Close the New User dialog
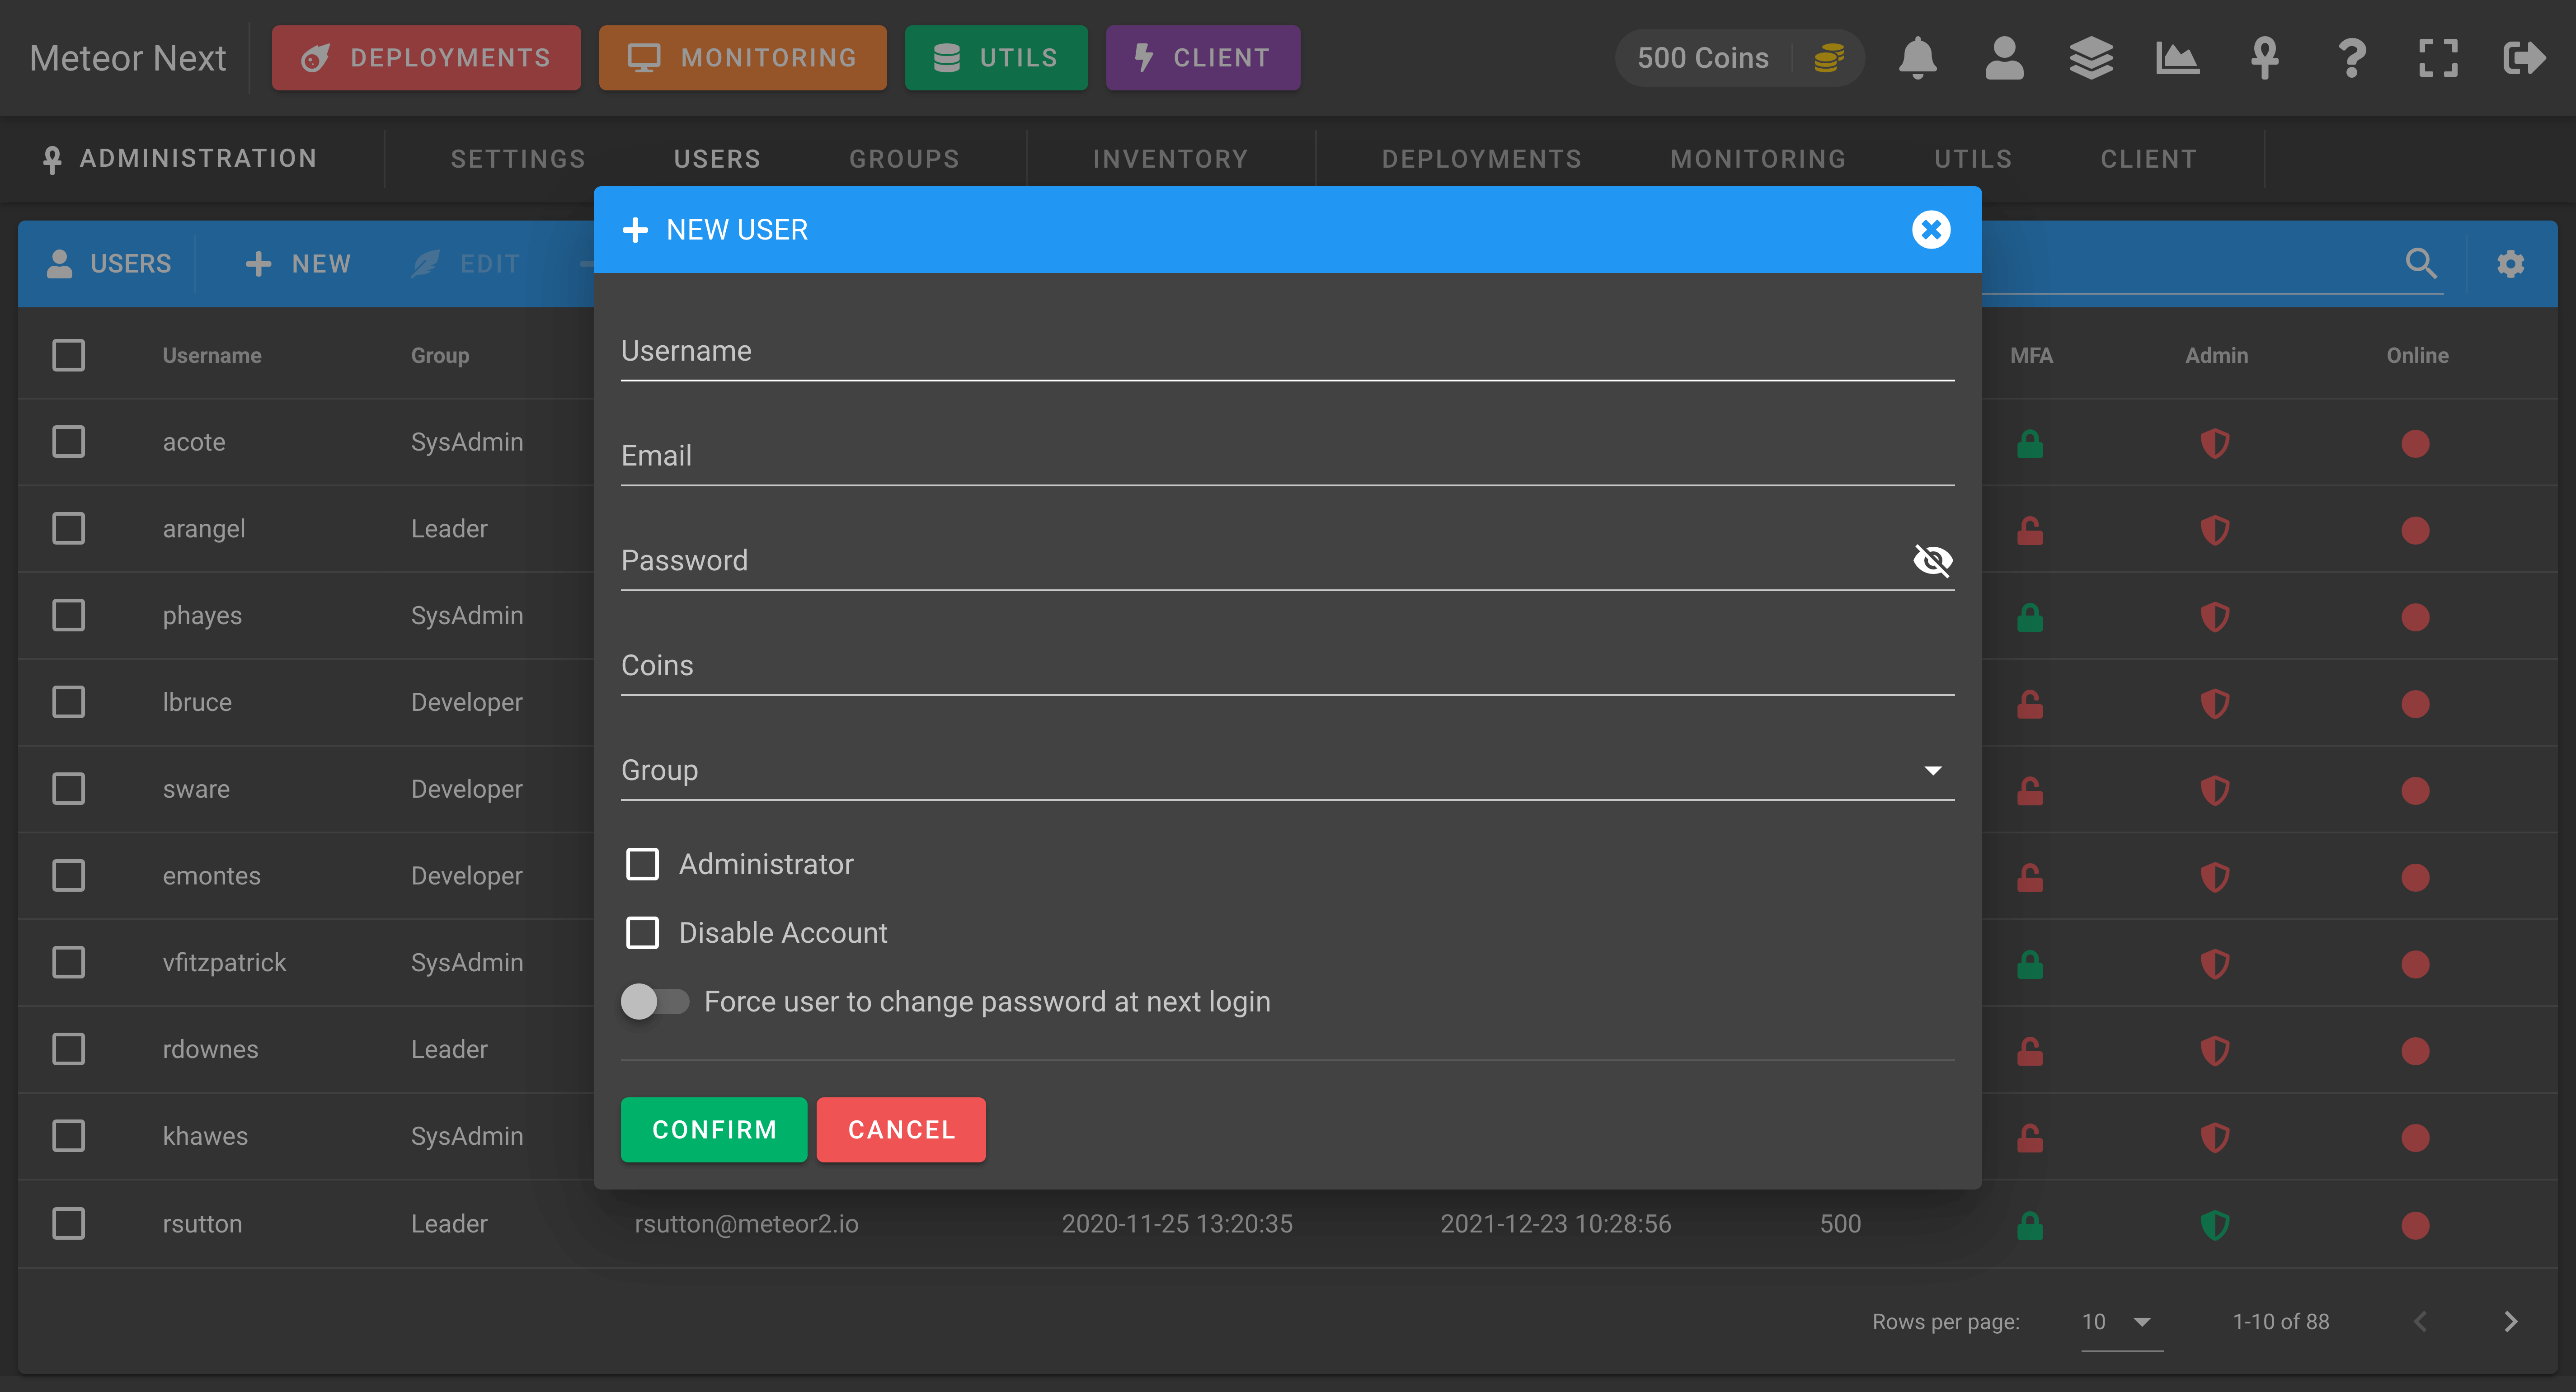Image resolution: width=2576 pixels, height=1392 pixels. point(1931,230)
